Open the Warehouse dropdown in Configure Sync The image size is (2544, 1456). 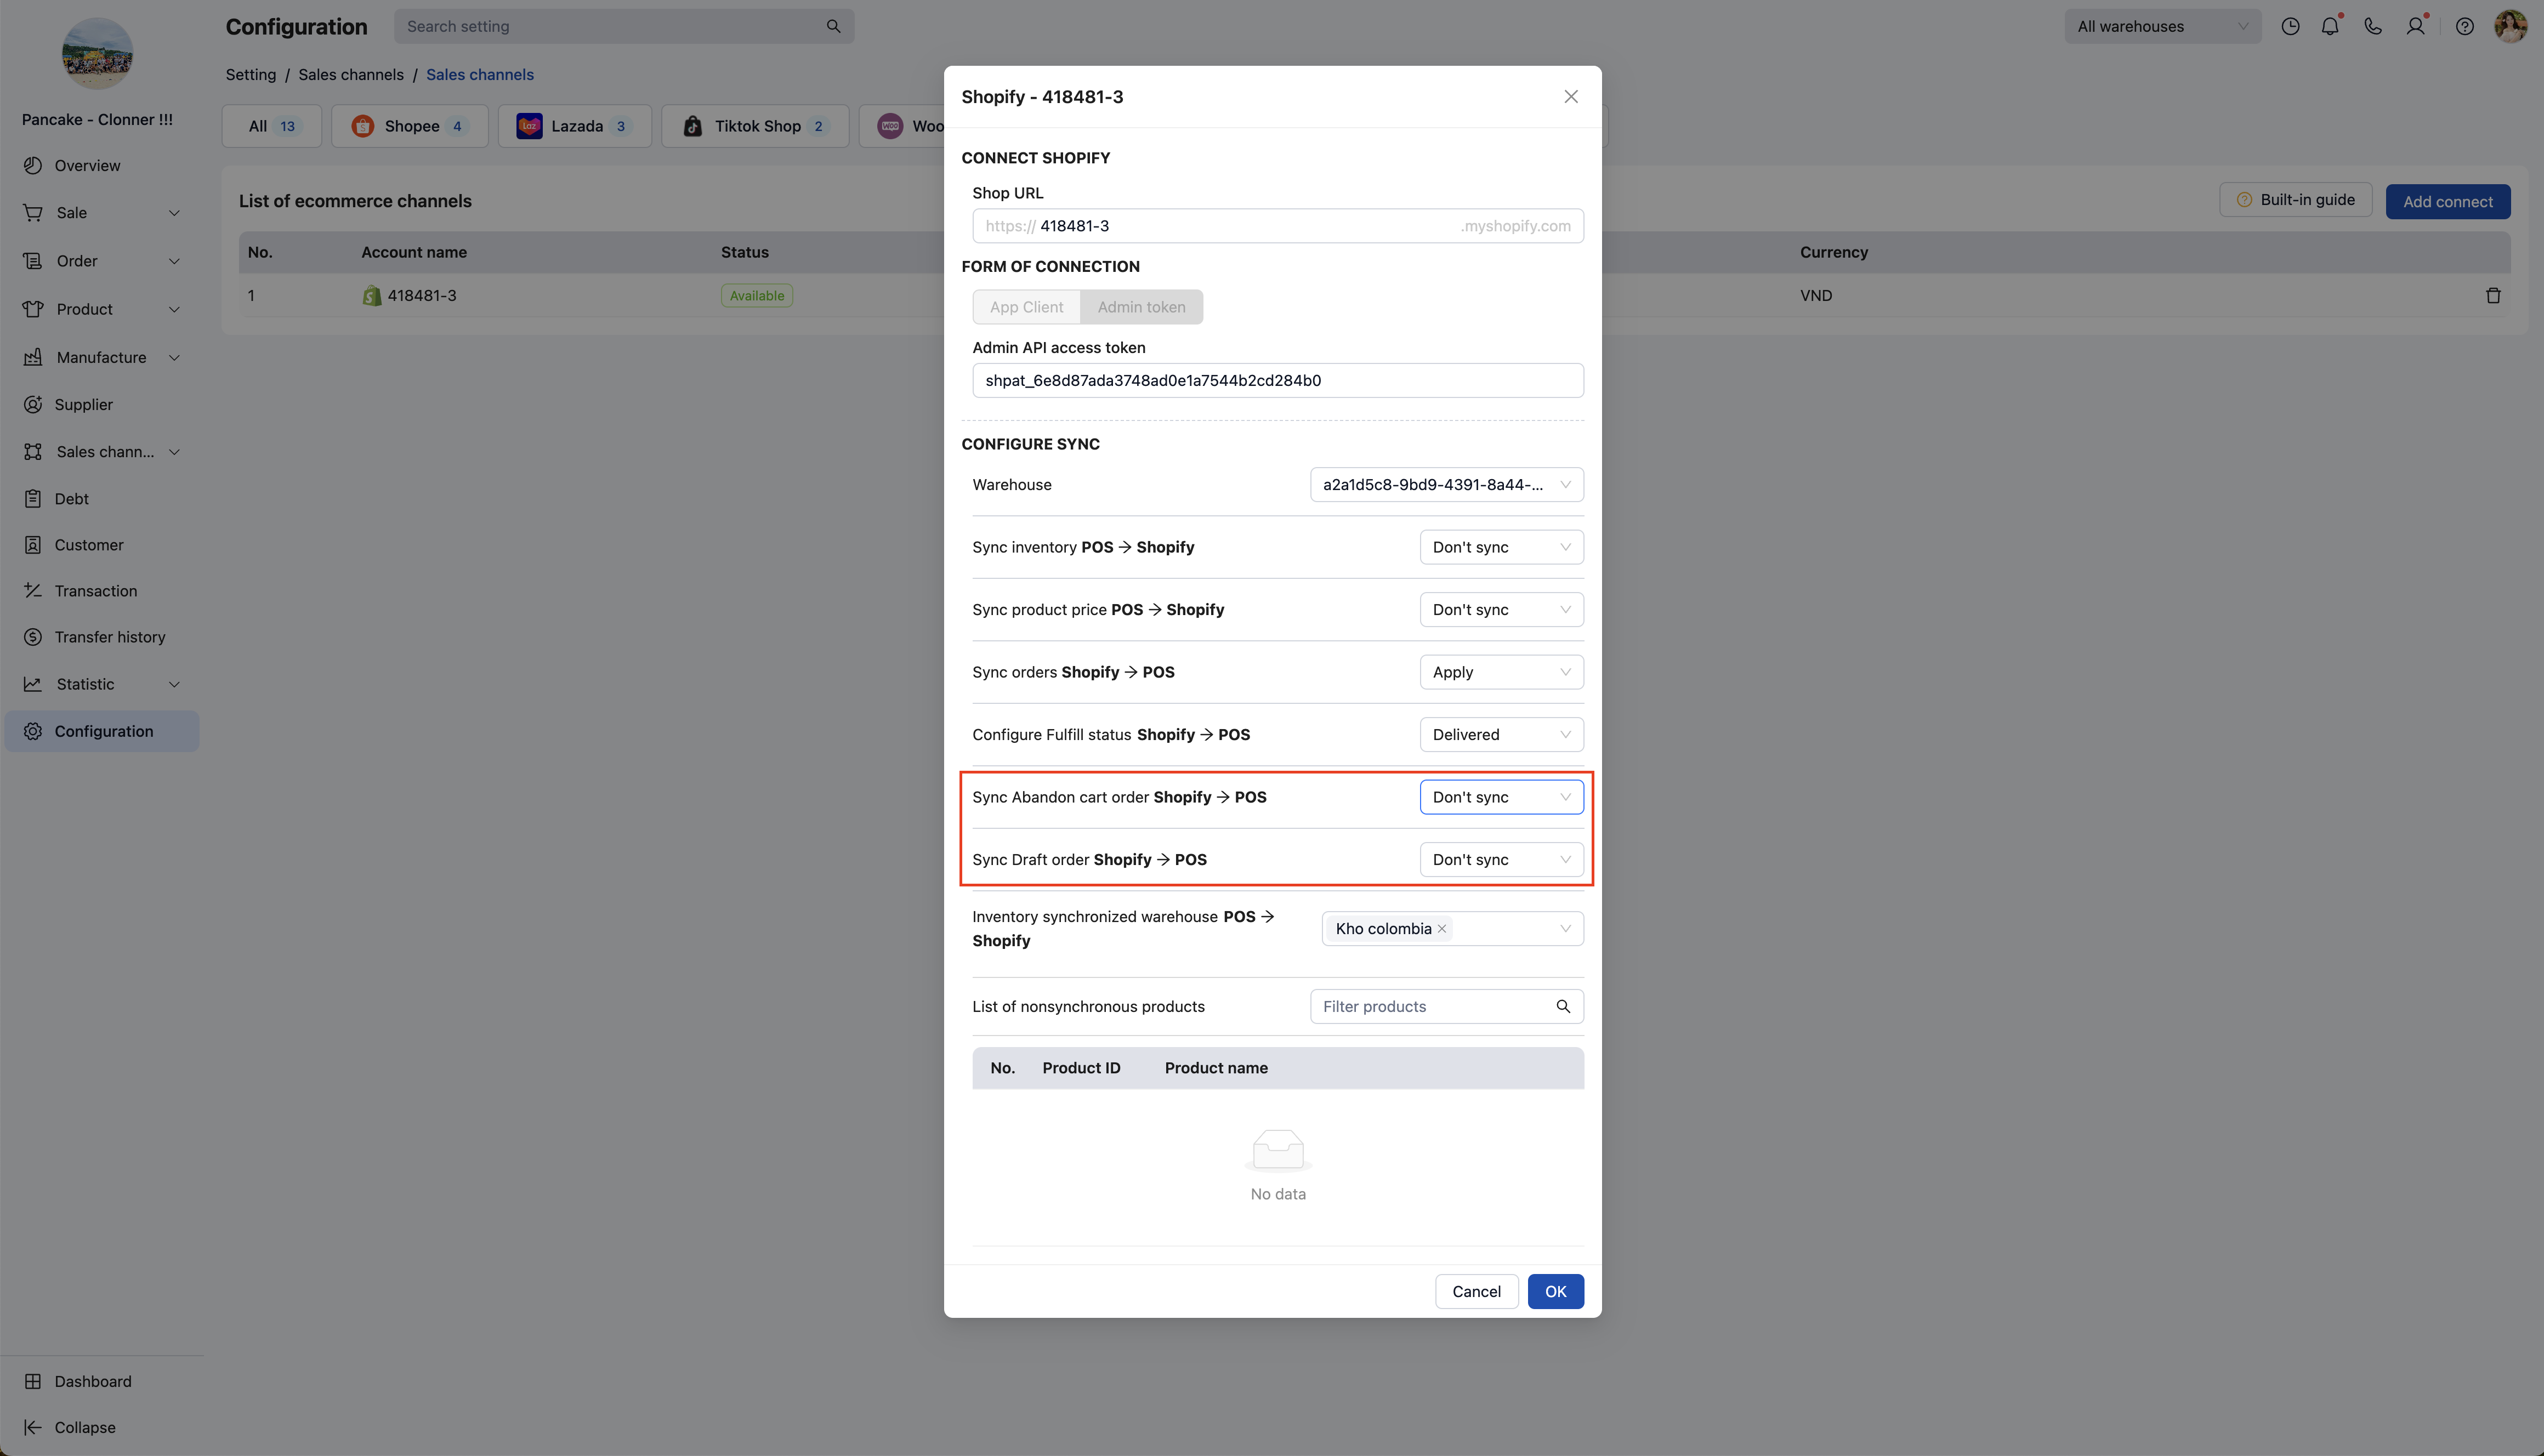(1446, 485)
